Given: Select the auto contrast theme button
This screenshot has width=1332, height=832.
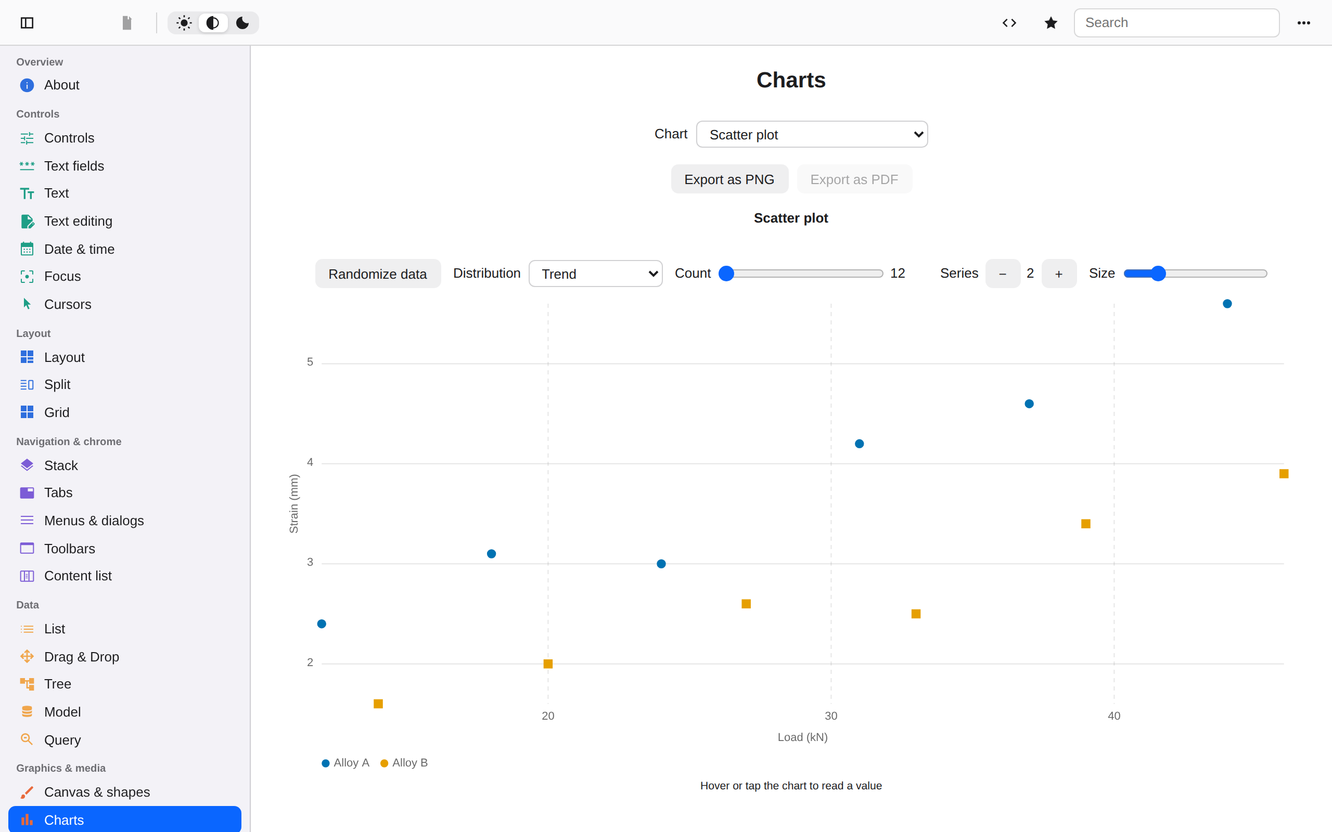Looking at the screenshot, I should pyautogui.click(x=213, y=22).
